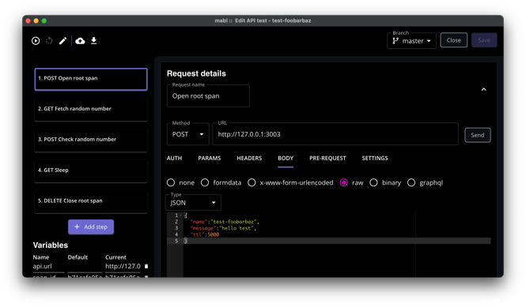Select the none body radio option

(x=171, y=182)
